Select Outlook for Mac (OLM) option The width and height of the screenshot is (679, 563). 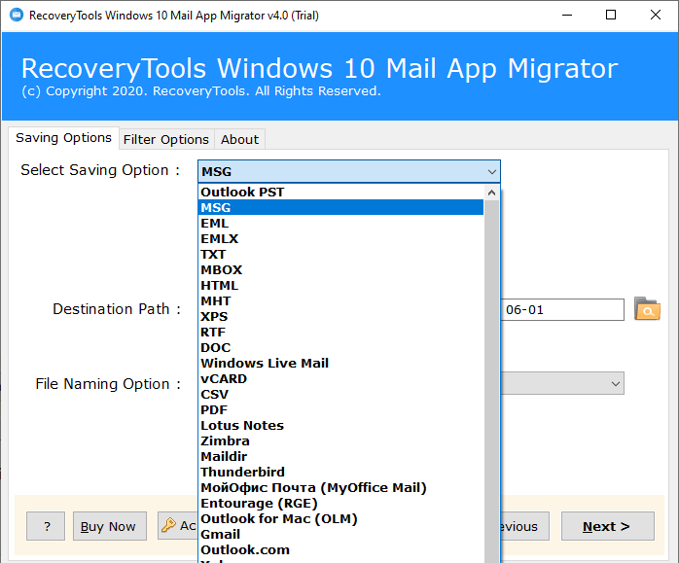coord(340,519)
